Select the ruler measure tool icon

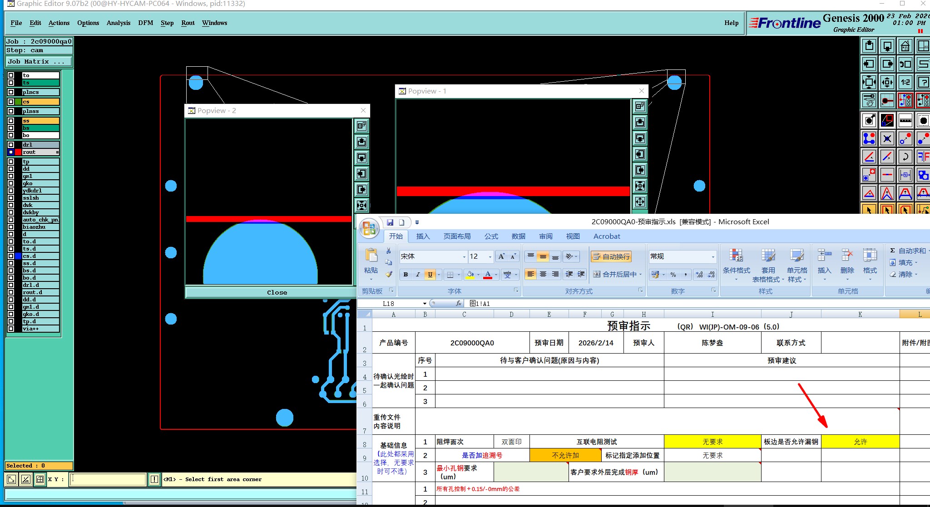[x=905, y=120]
